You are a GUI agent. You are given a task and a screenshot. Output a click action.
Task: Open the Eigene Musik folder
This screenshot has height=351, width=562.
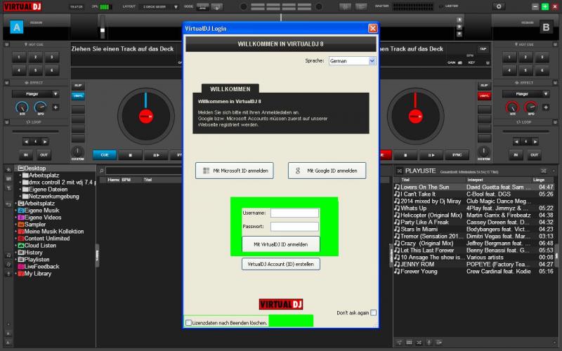click(x=41, y=210)
